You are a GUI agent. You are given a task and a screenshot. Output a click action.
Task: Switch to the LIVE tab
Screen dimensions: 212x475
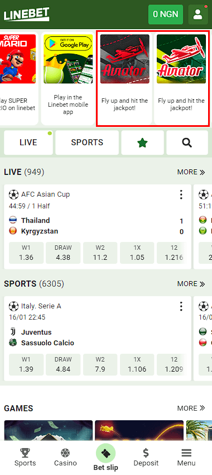point(28,142)
